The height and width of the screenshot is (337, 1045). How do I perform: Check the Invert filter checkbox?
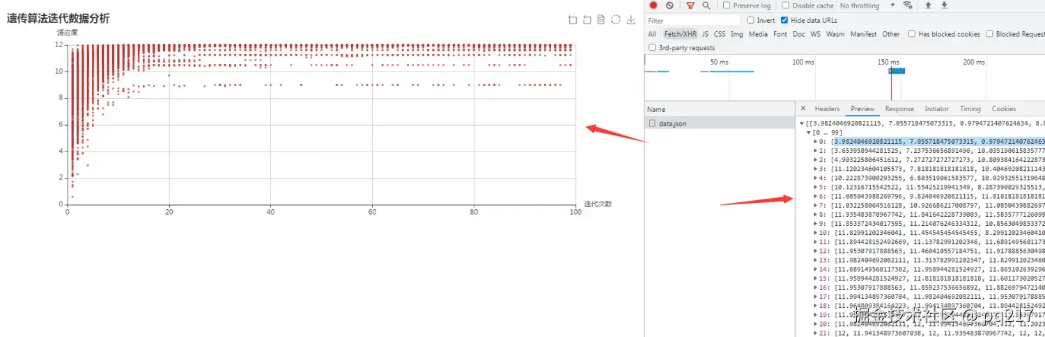point(750,20)
